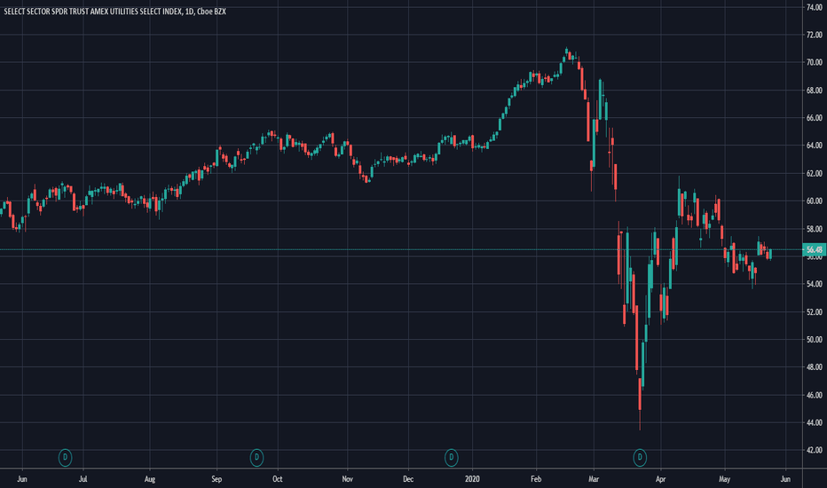The width and height of the screenshot is (827, 488).
Task: Click the 60.00 price axis label
Action: [814, 201]
